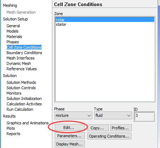Open the Monitors page
Viewport: 160px width, 148px height.
pos(14,93)
